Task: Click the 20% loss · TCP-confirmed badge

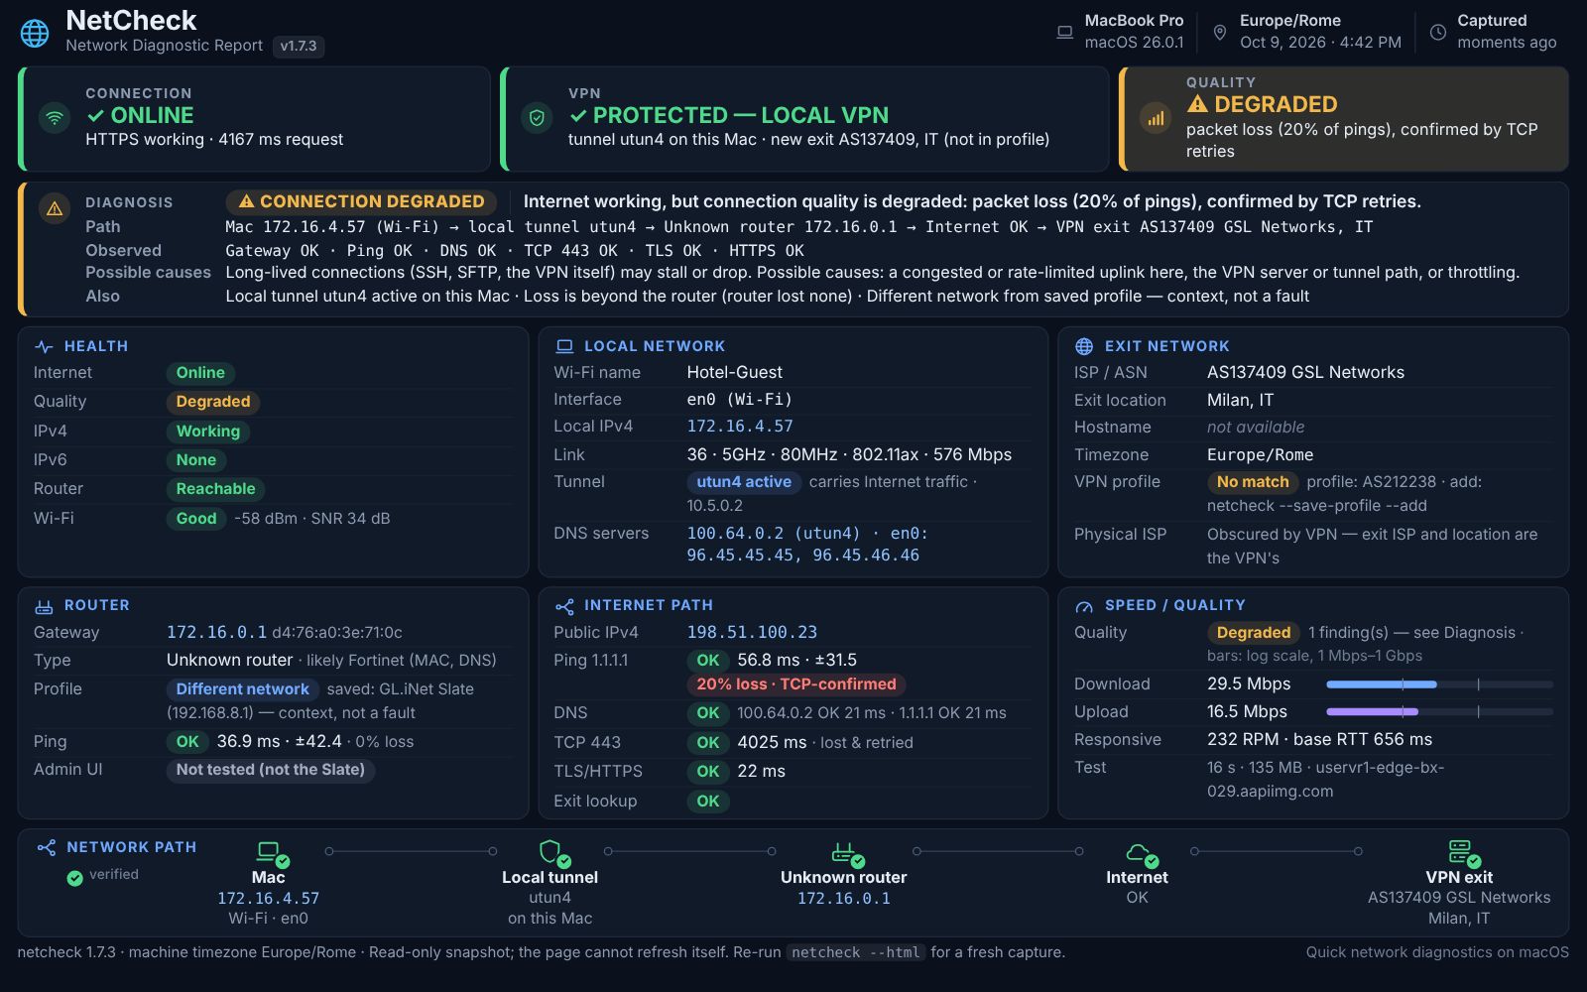Action: point(796,684)
